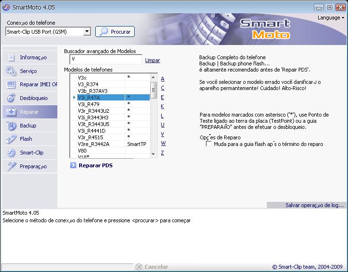Click the Desbloqueio padlock icon

[x=11, y=98]
